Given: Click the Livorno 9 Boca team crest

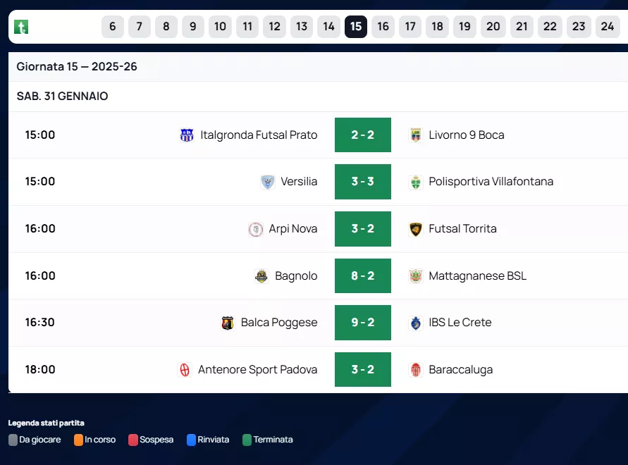Looking at the screenshot, I should pos(416,135).
